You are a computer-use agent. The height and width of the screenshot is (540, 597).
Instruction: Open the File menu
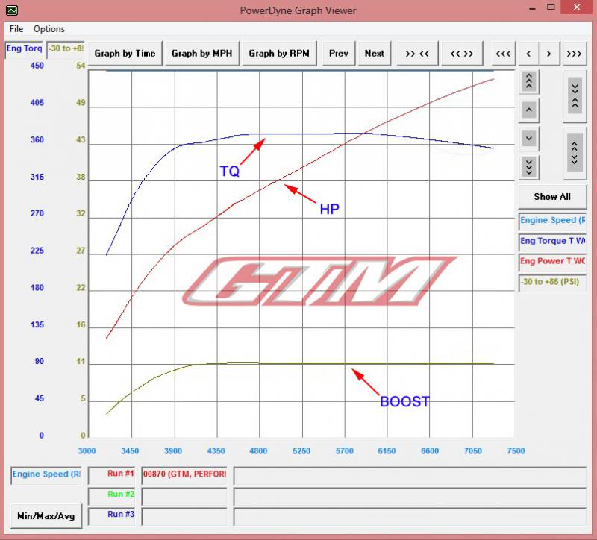(16, 29)
